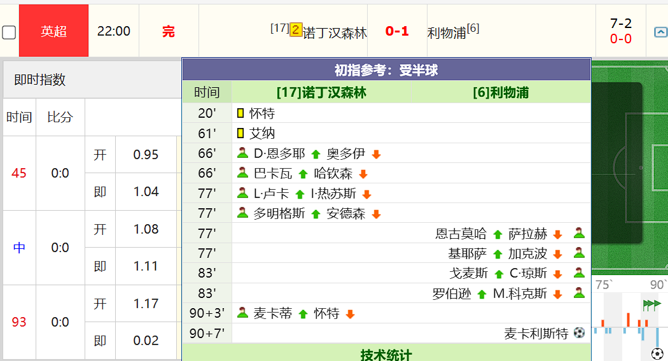Select the 技术统计 section header

(x=386, y=354)
